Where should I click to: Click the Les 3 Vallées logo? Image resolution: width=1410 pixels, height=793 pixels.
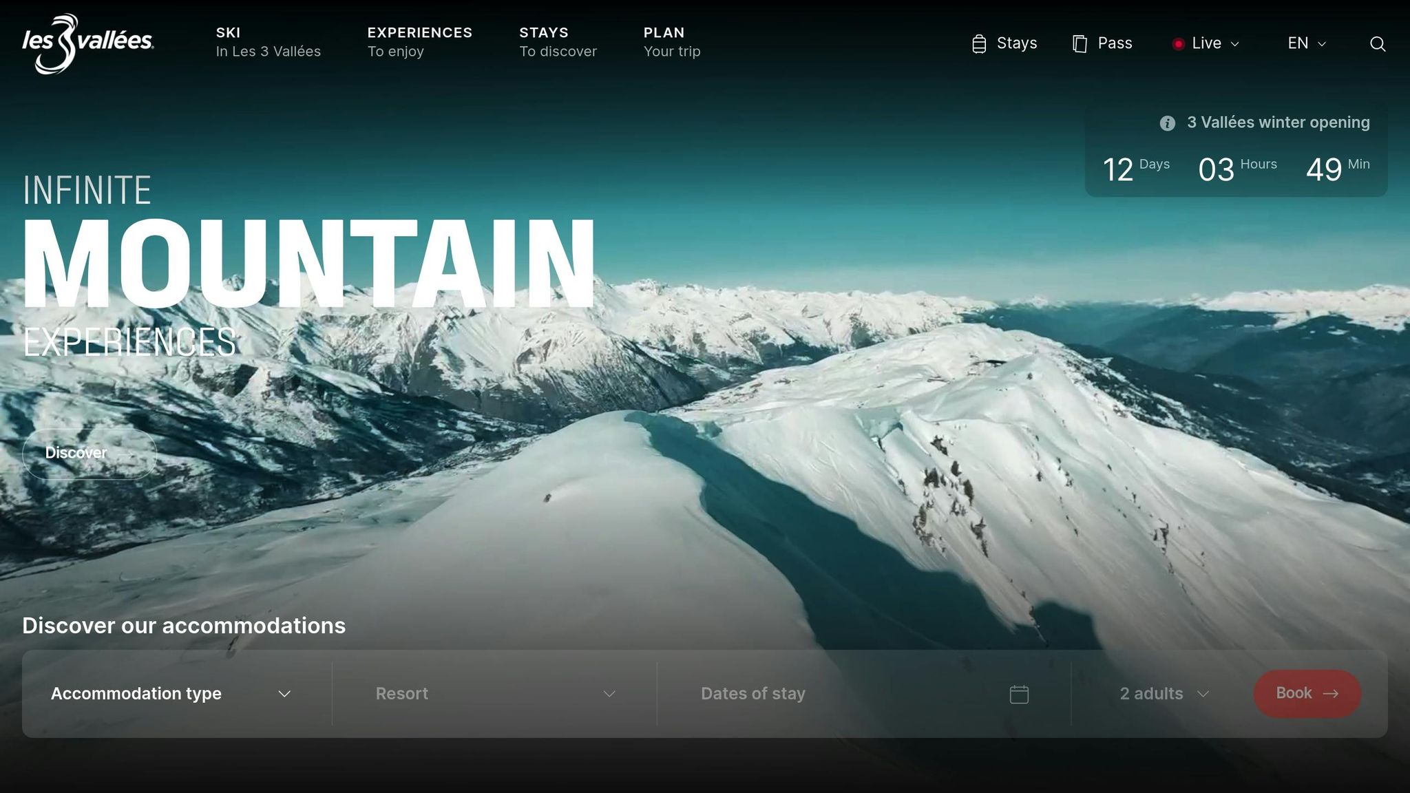(x=87, y=43)
